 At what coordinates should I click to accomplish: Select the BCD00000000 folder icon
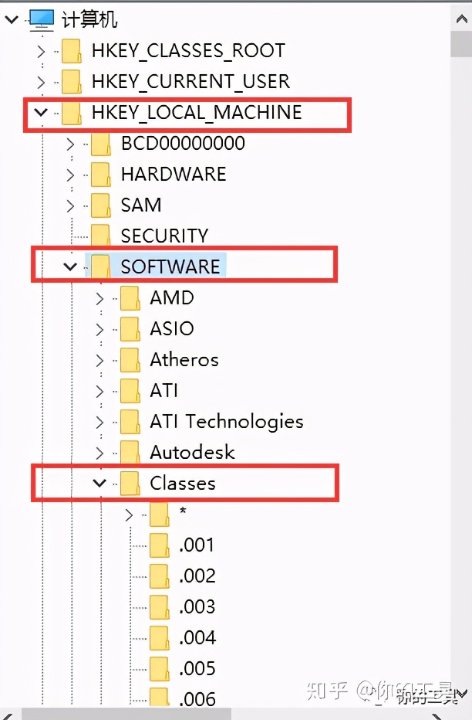coord(101,144)
